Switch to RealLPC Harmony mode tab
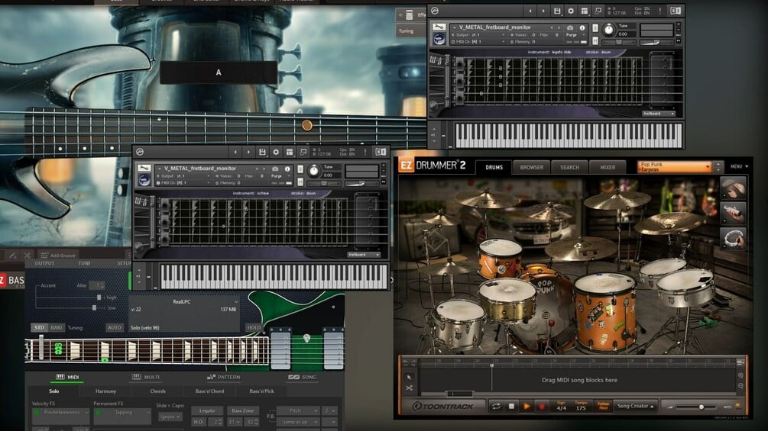 [105, 391]
